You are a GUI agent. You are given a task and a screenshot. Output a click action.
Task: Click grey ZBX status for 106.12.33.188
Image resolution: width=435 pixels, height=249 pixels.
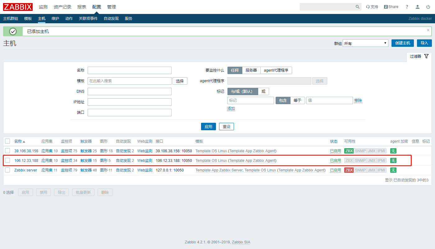[349, 161]
